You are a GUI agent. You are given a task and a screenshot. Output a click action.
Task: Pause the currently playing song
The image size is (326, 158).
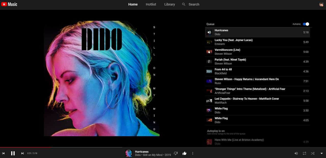pyautogui.click(x=13, y=153)
